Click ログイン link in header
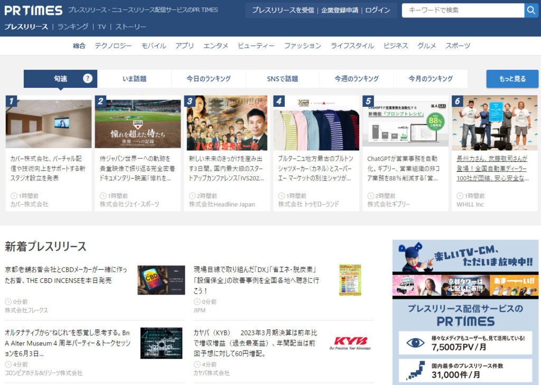Image resolution: width=541 pixels, height=385 pixels. [x=377, y=11]
